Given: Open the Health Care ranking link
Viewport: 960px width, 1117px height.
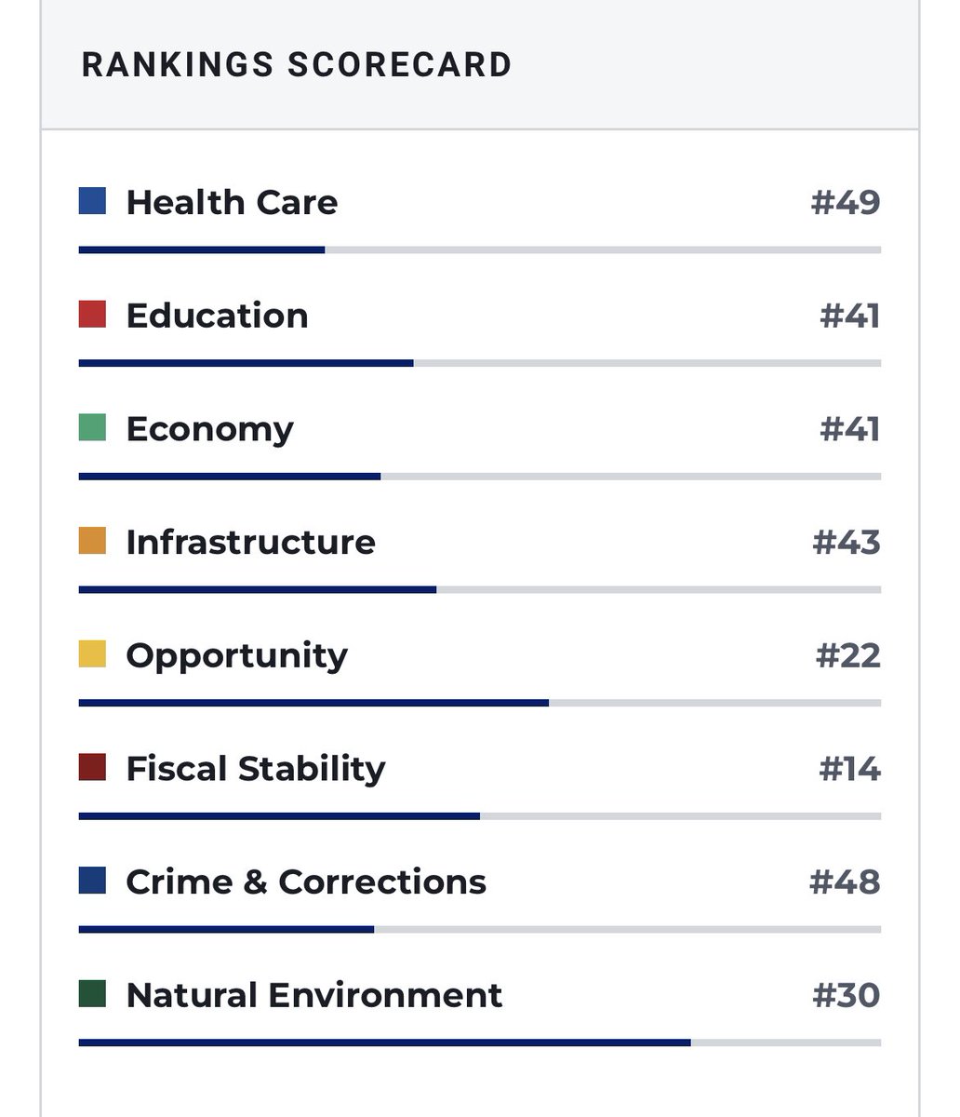Looking at the screenshot, I should point(232,202).
